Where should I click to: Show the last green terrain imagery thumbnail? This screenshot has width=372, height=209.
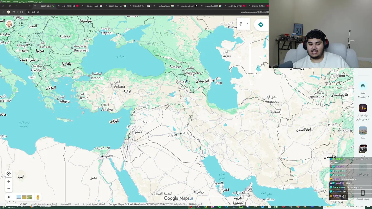click(x=29, y=197)
